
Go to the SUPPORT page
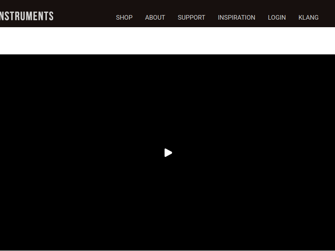[191, 18]
